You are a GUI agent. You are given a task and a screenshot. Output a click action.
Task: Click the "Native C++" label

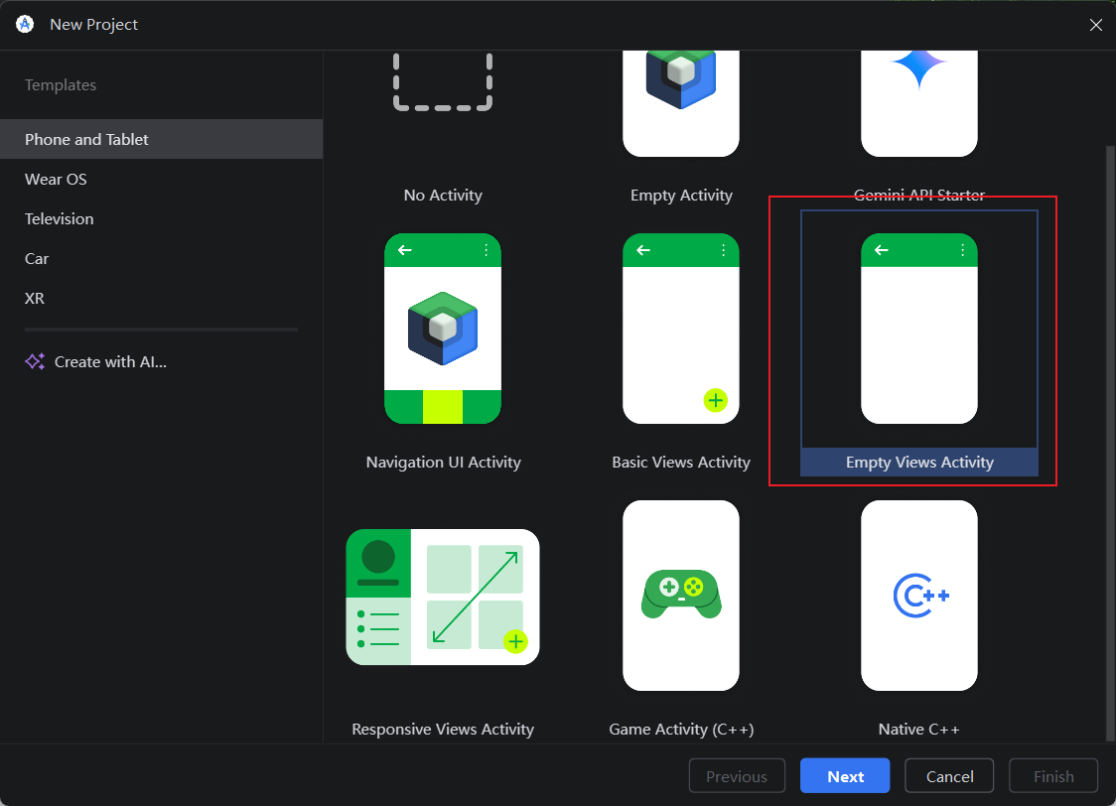(x=918, y=730)
